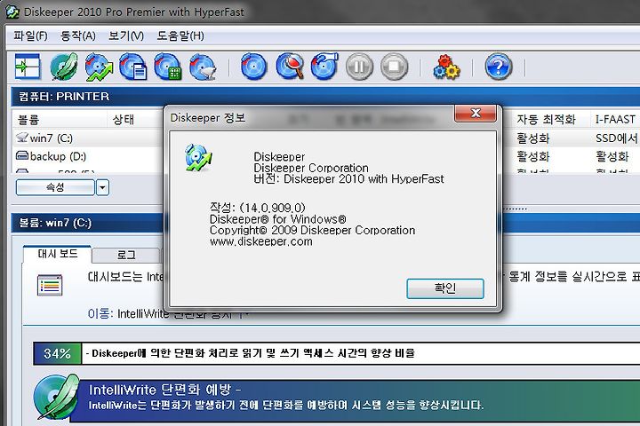Click the 확인 button in dialog
Viewport: 640px width, 426px height.
click(x=445, y=288)
